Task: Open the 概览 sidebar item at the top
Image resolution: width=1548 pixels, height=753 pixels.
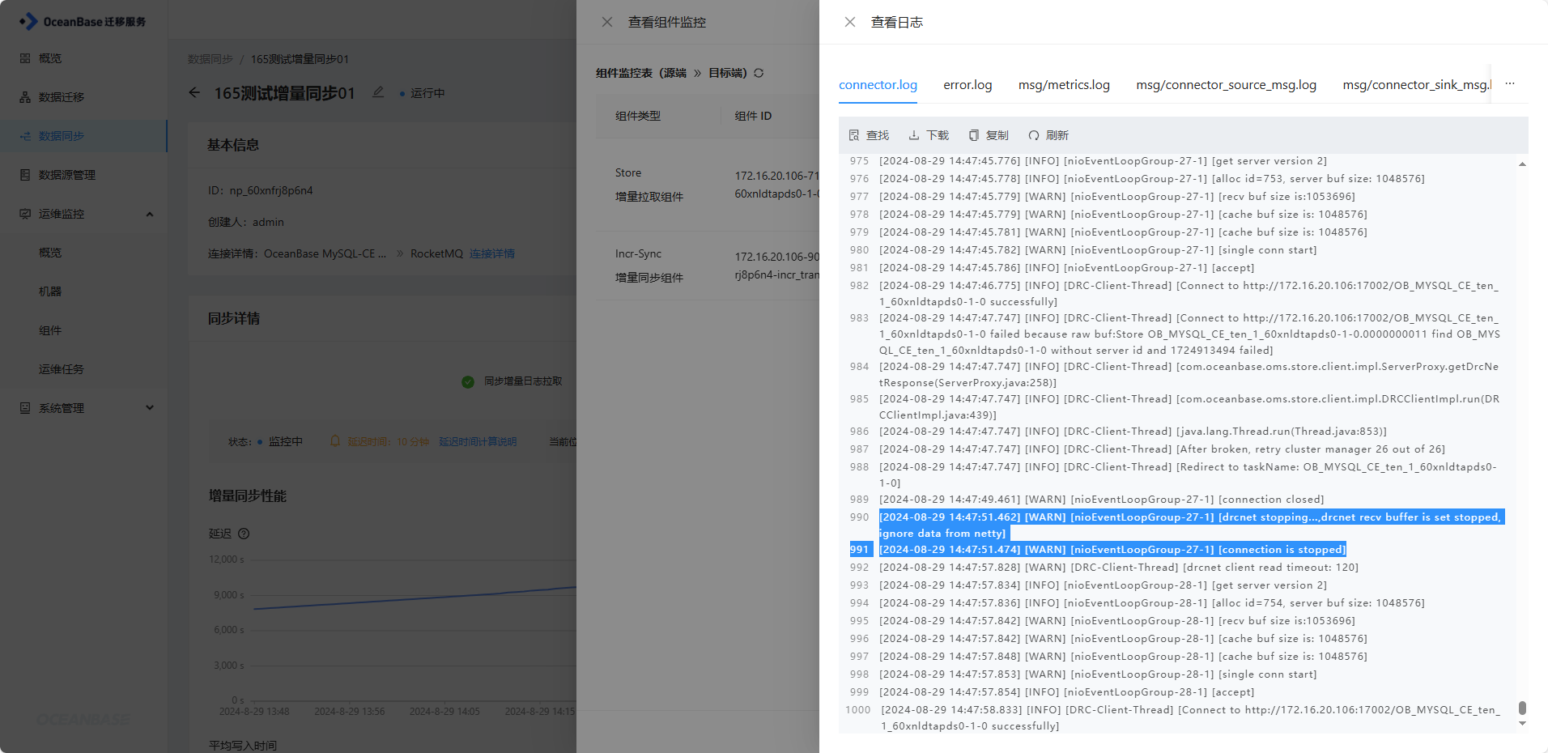Action: (50, 58)
